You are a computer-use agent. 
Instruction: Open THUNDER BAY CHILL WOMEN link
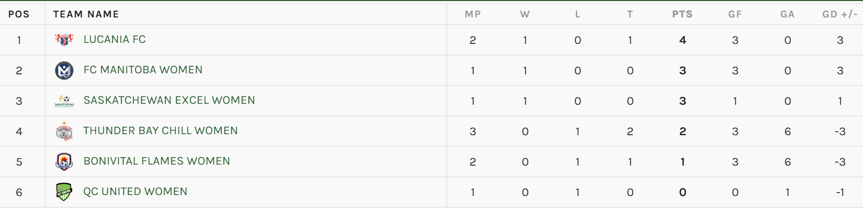[160, 131]
